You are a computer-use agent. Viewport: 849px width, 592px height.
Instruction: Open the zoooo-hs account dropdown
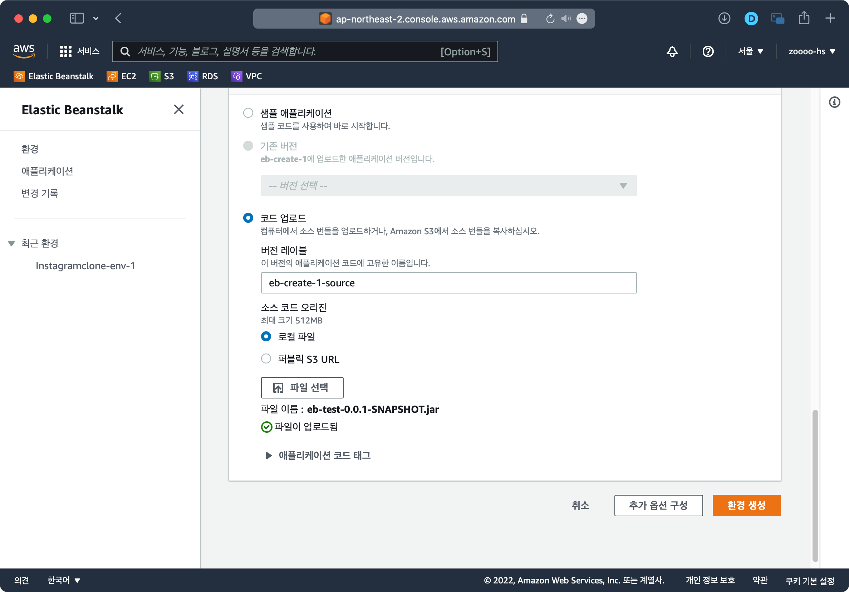click(812, 51)
